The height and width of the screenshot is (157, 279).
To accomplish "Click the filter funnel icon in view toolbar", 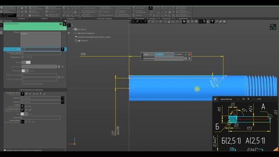I will (x=212, y=21).
